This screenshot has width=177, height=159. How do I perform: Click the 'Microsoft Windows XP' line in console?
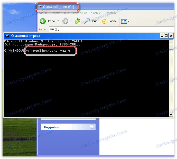[x=43, y=41]
